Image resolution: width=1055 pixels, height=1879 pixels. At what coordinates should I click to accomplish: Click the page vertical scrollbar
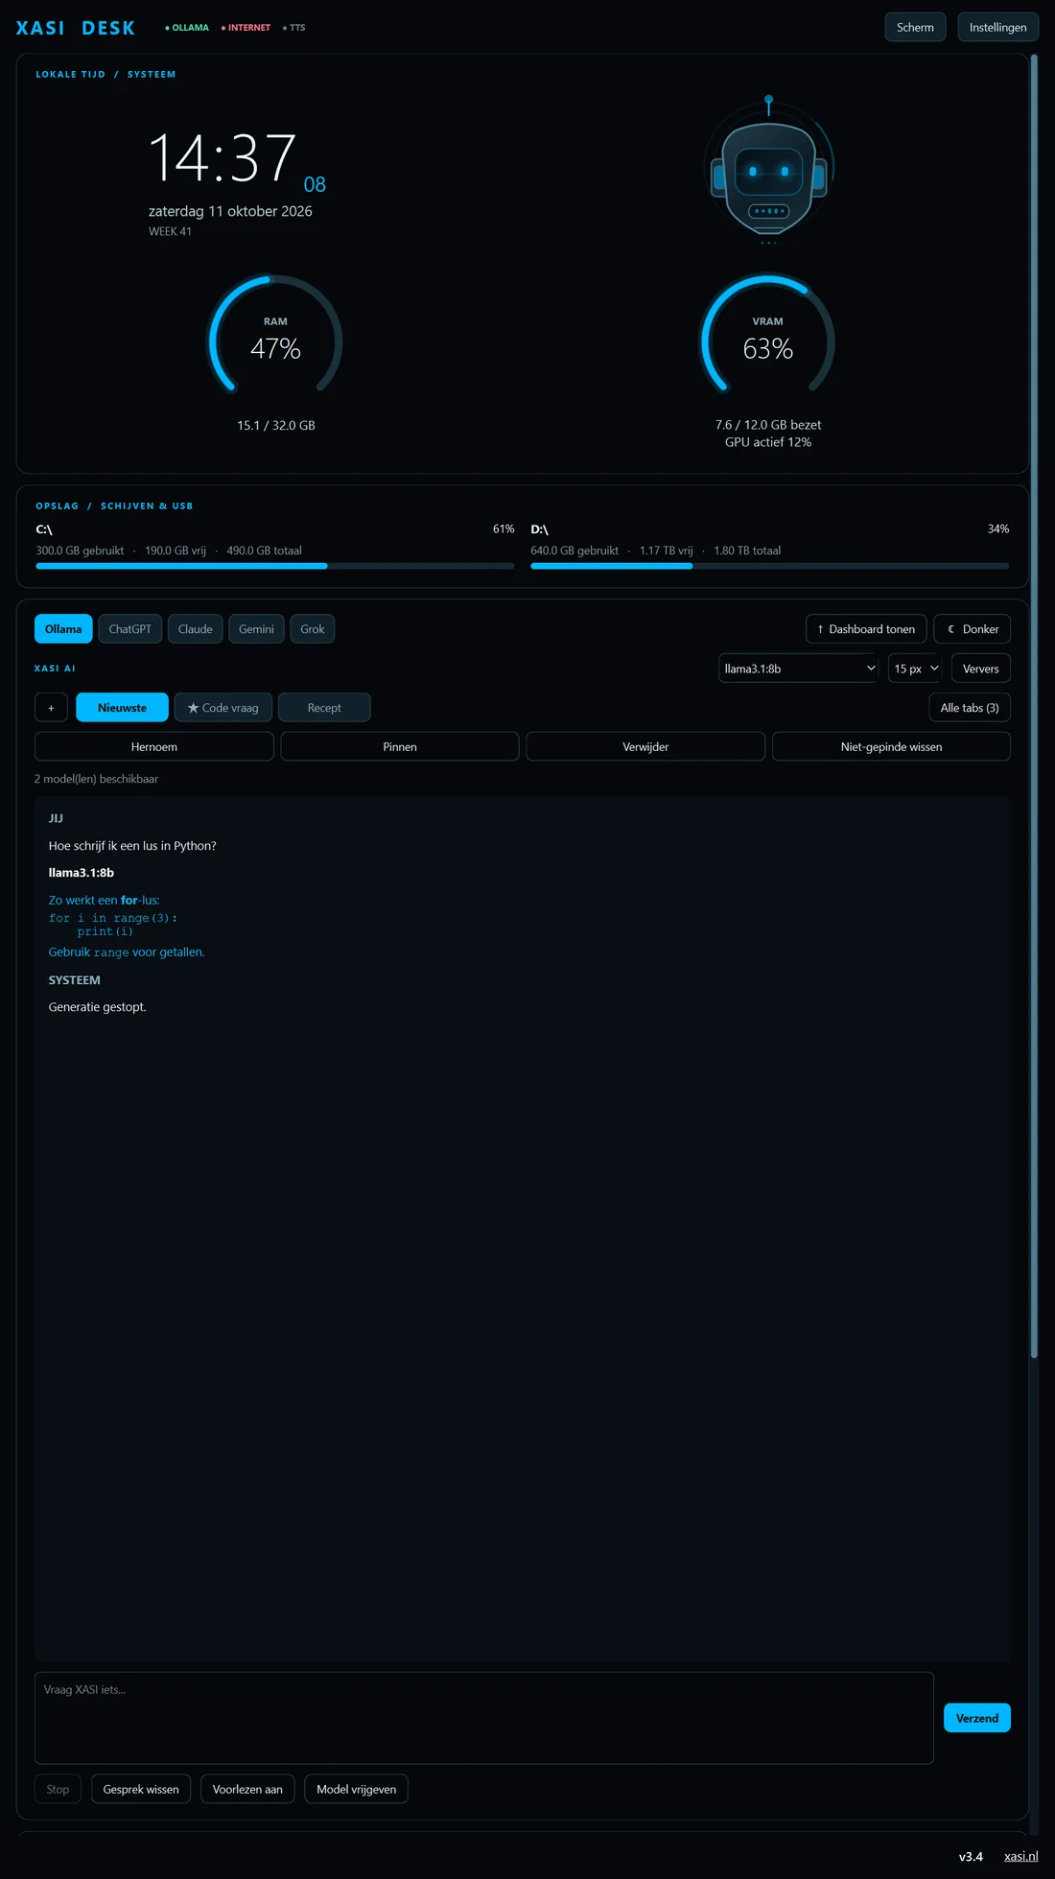(x=1034, y=705)
